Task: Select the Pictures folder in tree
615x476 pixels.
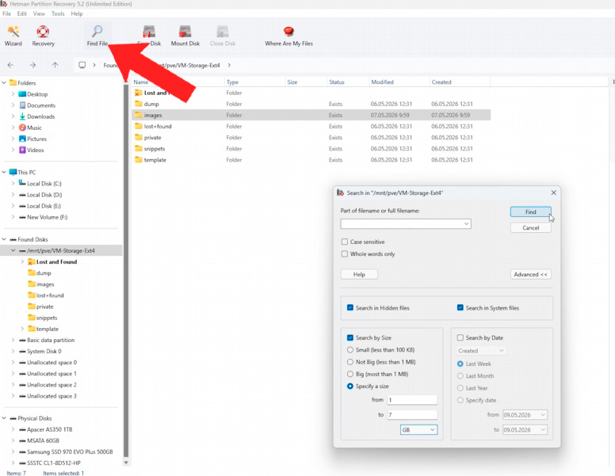Action: [32, 139]
